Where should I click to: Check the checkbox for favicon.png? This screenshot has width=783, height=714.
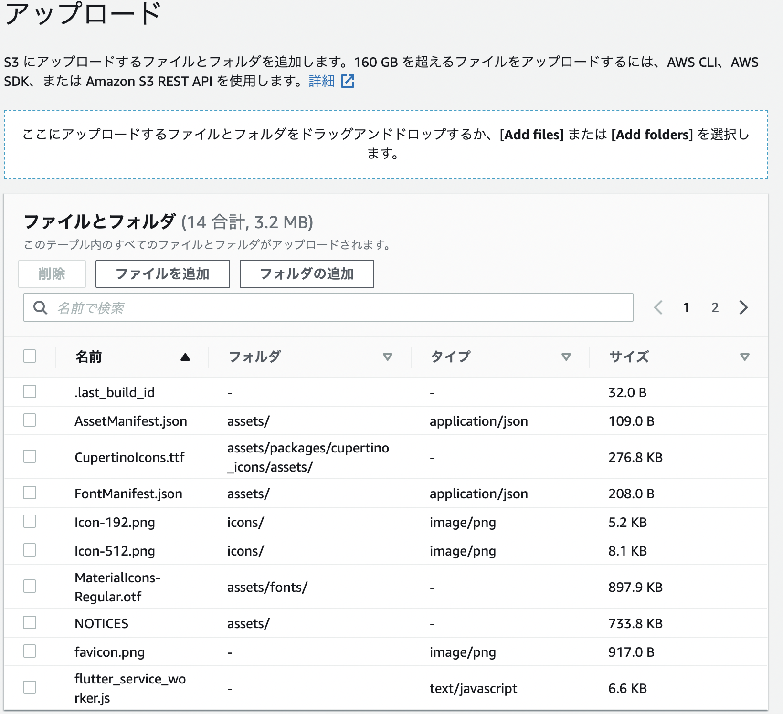[x=30, y=651]
